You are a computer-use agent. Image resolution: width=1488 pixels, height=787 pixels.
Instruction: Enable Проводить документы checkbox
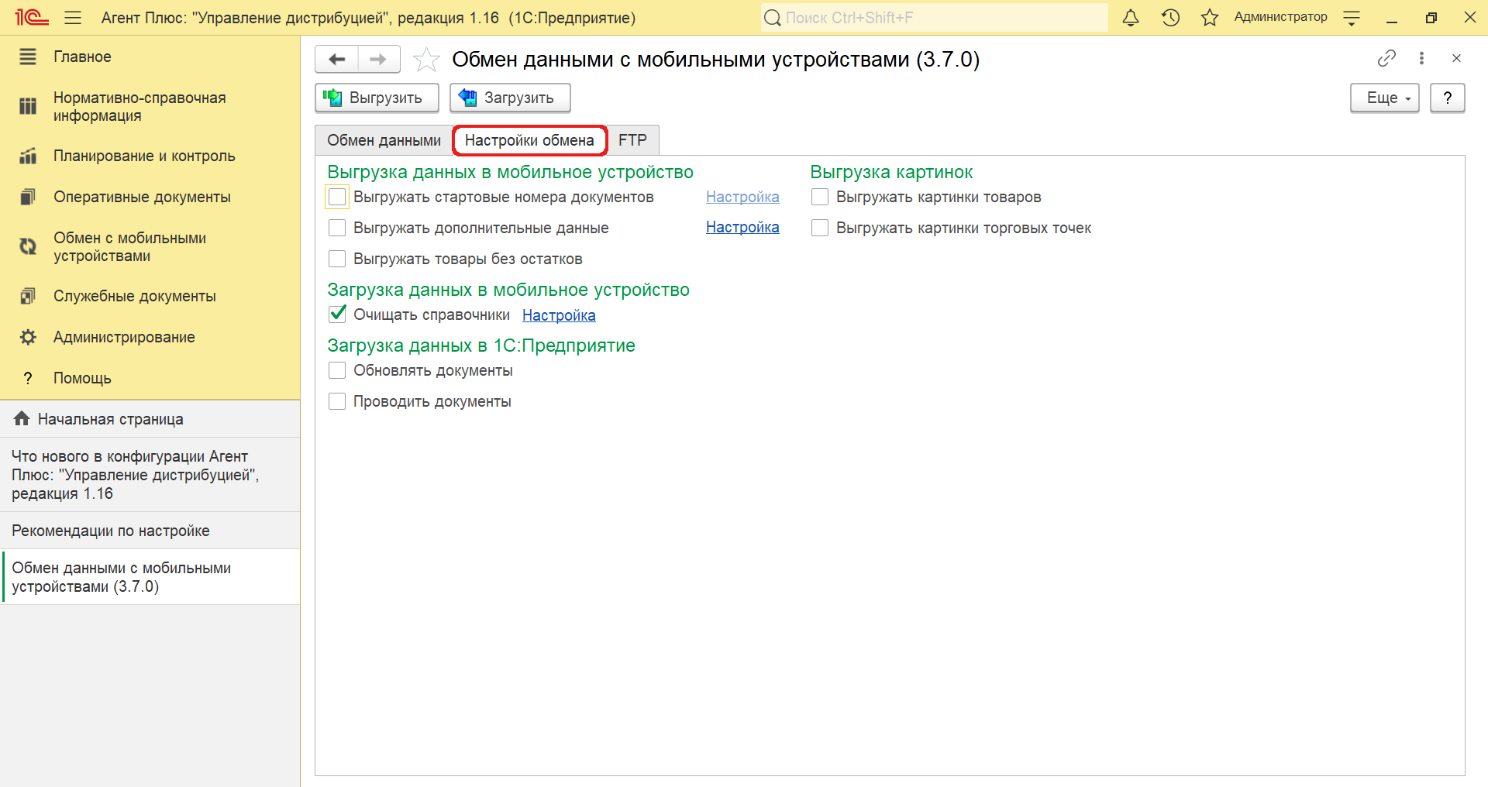tap(337, 401)
